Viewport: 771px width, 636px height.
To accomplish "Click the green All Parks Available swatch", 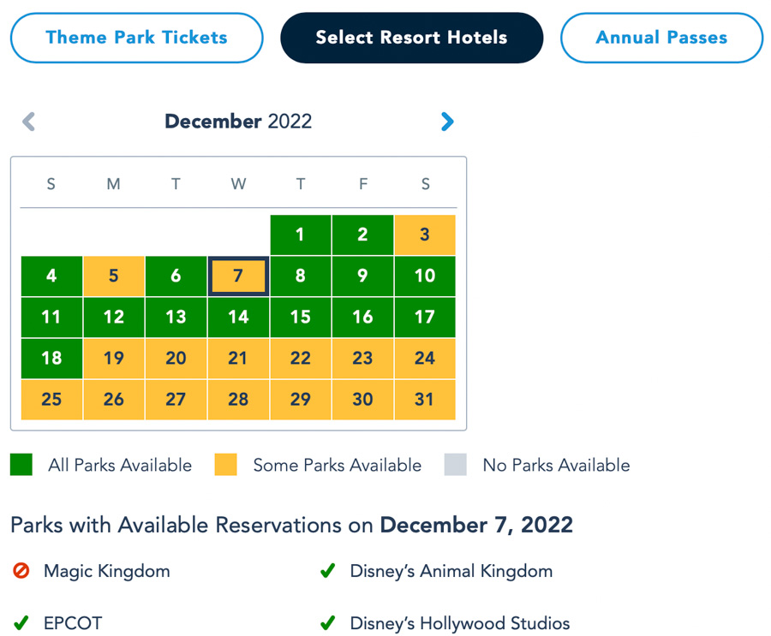I will (x=21, y=465).
